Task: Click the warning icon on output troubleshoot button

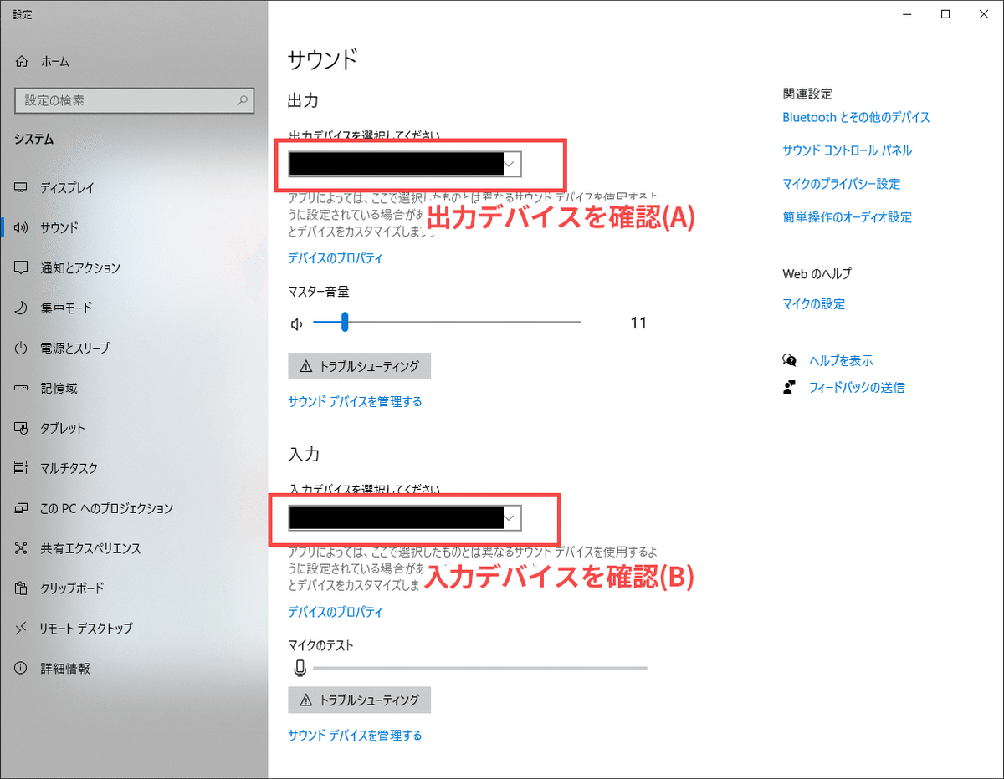Action: [305, 366]
